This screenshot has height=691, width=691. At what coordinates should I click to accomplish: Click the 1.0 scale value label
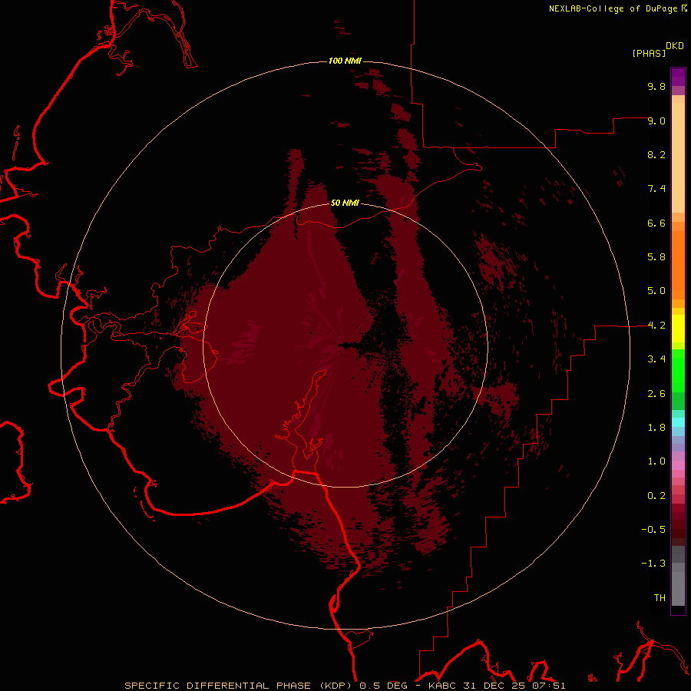pos(656,461)
